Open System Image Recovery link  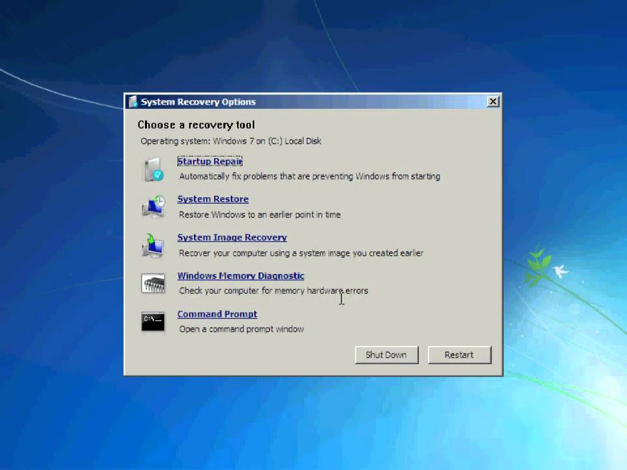(x=232, y=238)
